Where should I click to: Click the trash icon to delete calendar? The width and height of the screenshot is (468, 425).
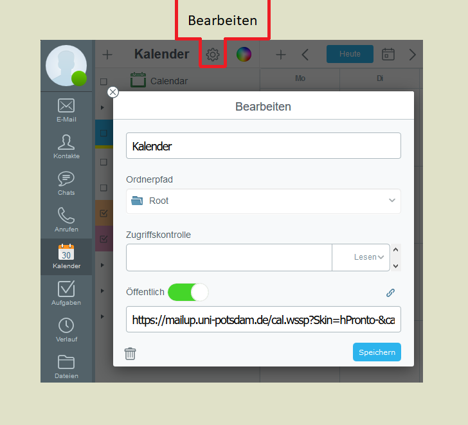click(130, 354)
